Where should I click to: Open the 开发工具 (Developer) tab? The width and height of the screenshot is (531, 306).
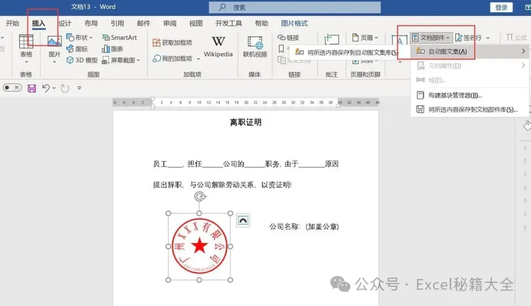click(229, 23)
